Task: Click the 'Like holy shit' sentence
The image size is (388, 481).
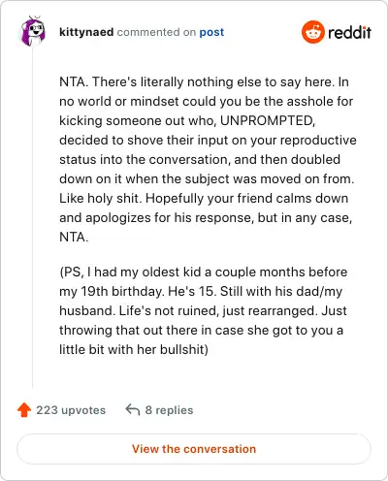Action: coord(101,198)
